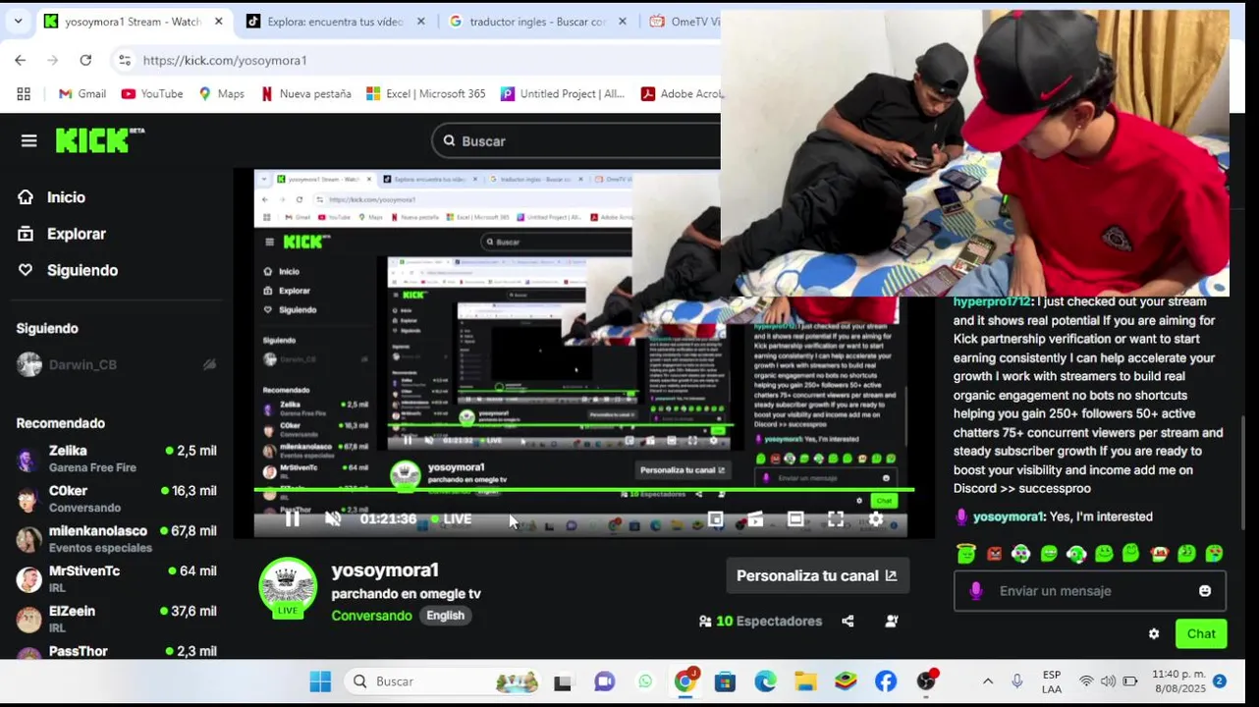Open the Gmail bookmark
Image resolution: width=1259 pixels, height=707 pixels.
coord(82,94)
